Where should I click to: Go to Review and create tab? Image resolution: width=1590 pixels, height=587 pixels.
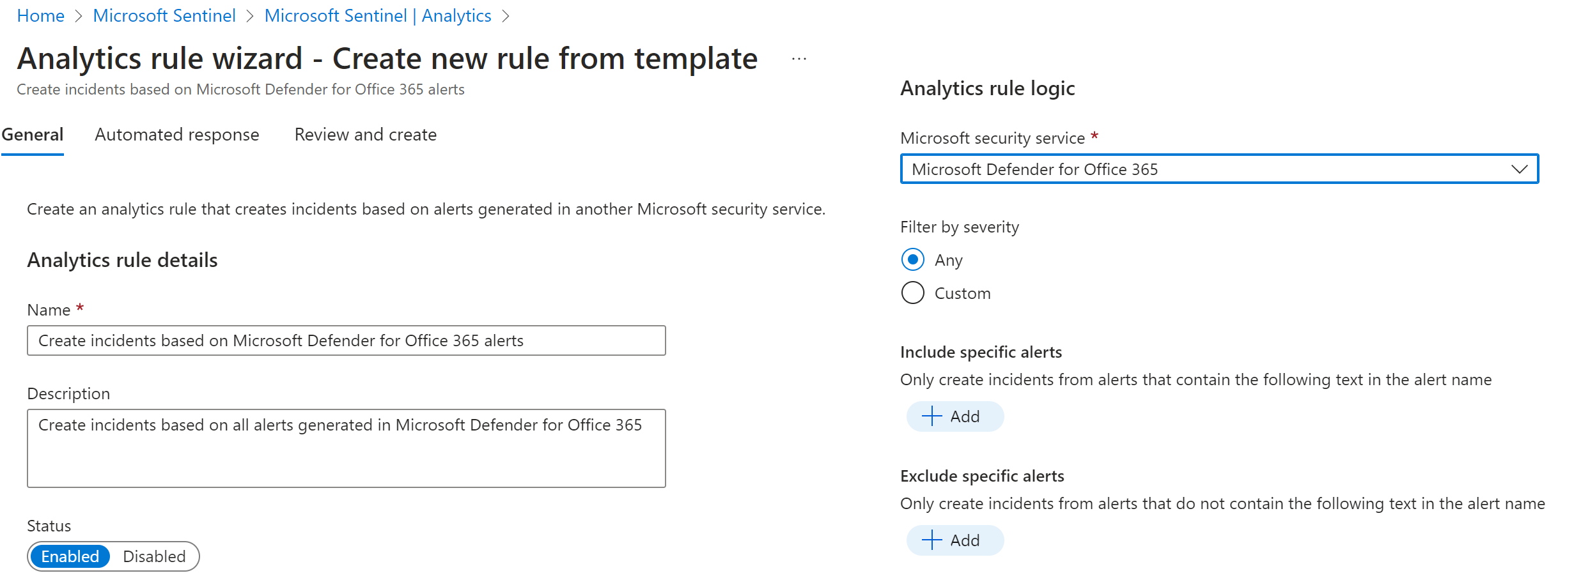365,135
